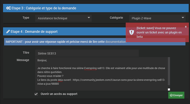Click the ticket::save error message text

pyautogui.click(x=159, y=32)
